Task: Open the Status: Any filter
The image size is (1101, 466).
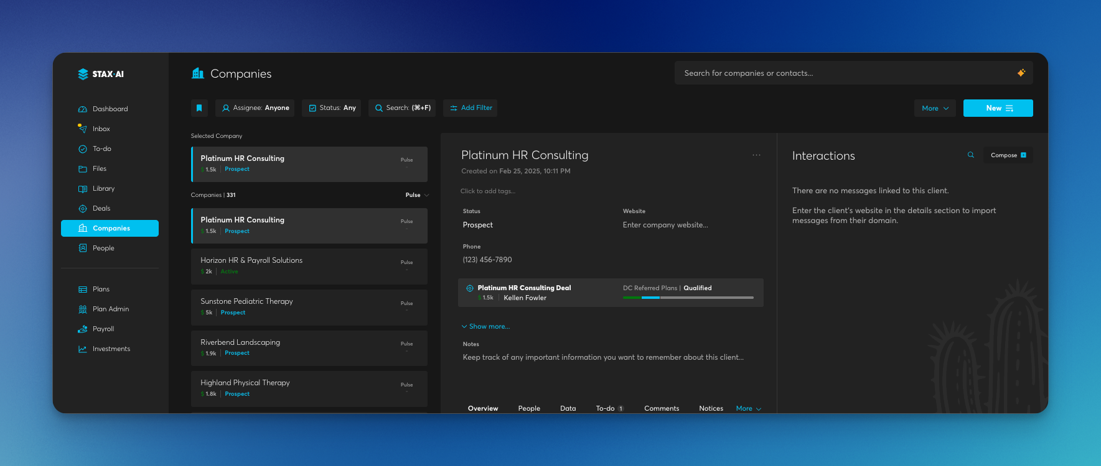Action: point(332,108)
